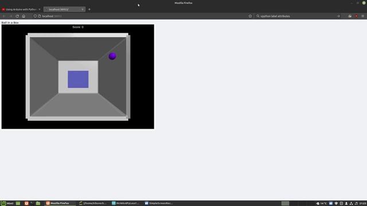Viewport: 367px width, 206px height.
Task: Open the network connection tray icon
Action: [351, 203]
